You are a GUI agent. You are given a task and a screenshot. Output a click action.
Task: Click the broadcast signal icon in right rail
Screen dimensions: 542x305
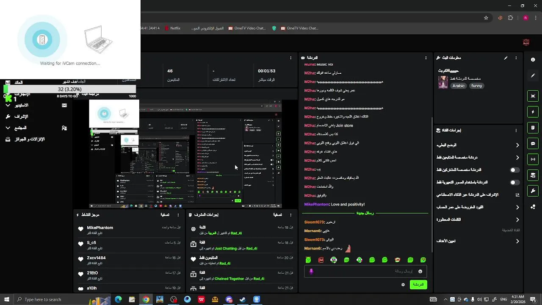pos(533,159)
